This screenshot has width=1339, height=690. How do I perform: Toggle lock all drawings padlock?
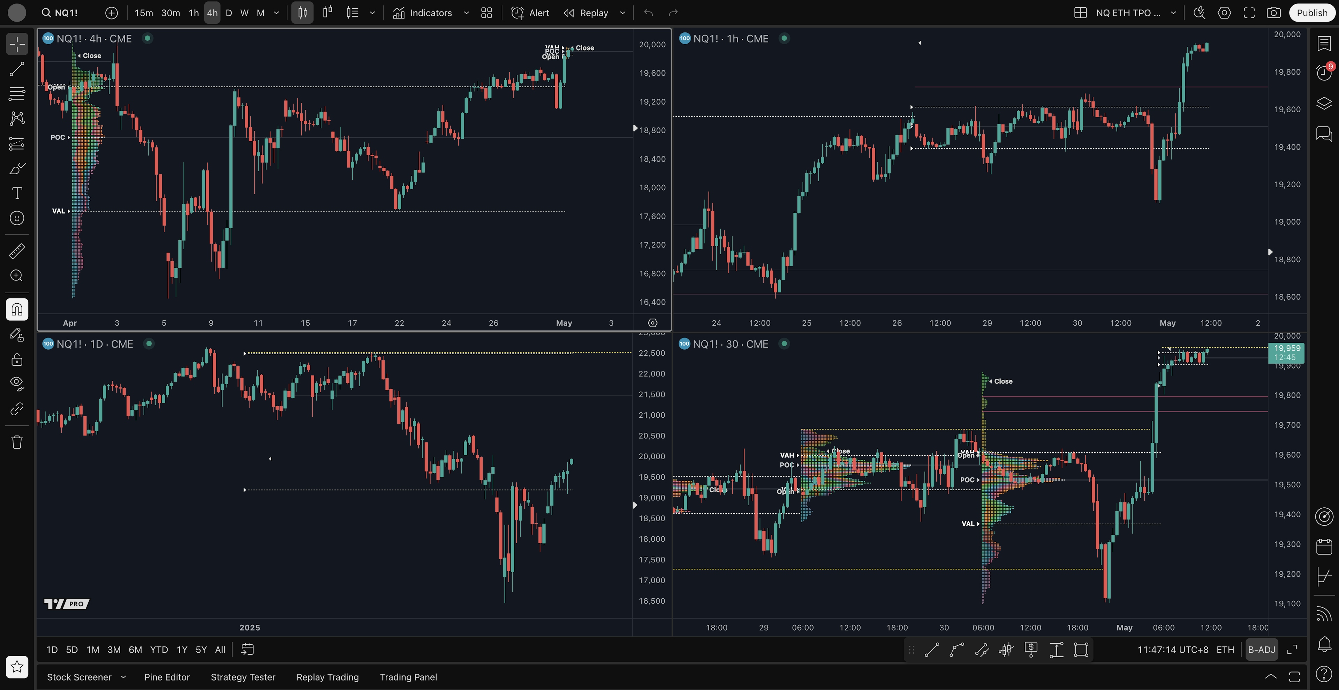click(x=17, y=359)
